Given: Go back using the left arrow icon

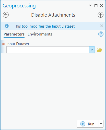Looking at the screenshot, I should [6, 15].
